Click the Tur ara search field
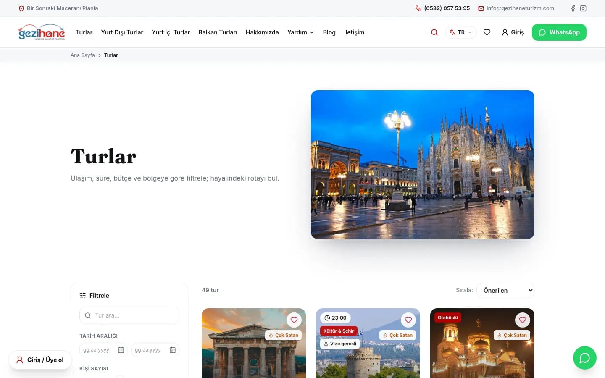The width and height of the screenshot is (605, 378). click(129, 315)
